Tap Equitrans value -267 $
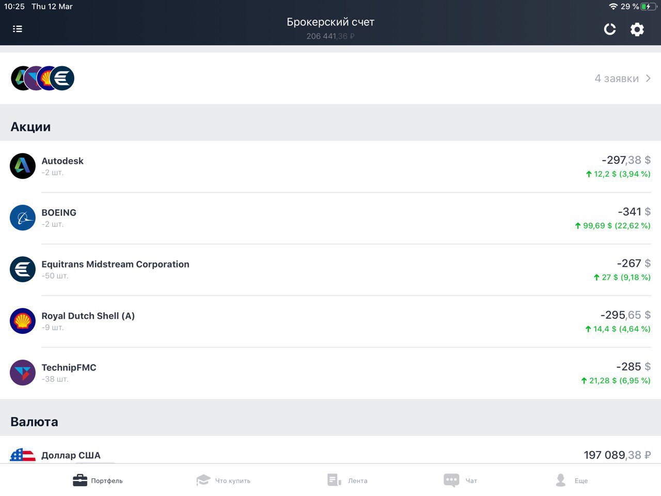This screenshot has width=661, height=496. point(634,263)
